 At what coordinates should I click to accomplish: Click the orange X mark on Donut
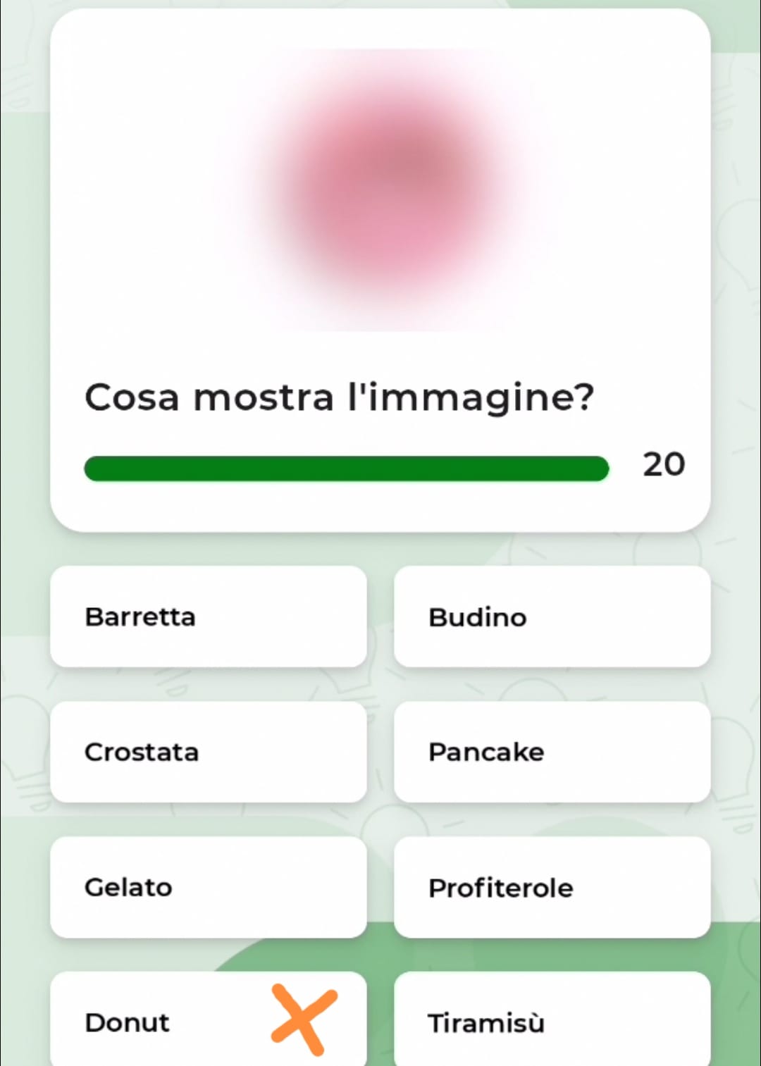click(x=304, y=1019)
